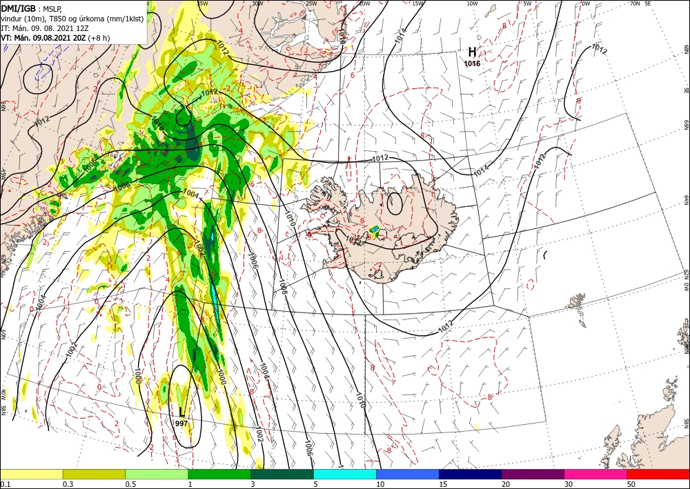Click the '10W' longitude label at top
Image resolution: width=690 pixels, height=489 pixels.
click(x=472, y=3)
